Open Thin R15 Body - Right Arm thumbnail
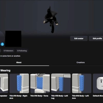103x103 pixels. pyautogui.click(x=19, y=83)
